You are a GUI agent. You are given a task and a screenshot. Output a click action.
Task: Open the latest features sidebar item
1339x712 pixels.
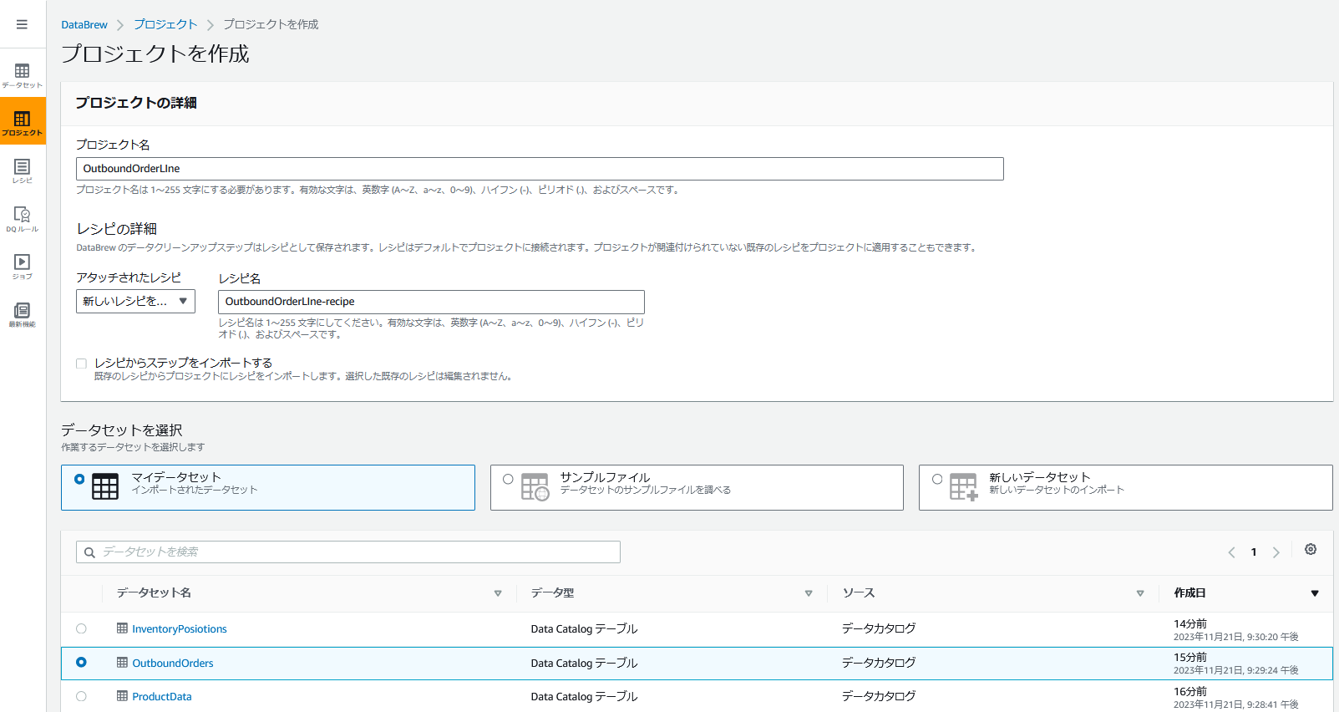click(x=23, y=314)
